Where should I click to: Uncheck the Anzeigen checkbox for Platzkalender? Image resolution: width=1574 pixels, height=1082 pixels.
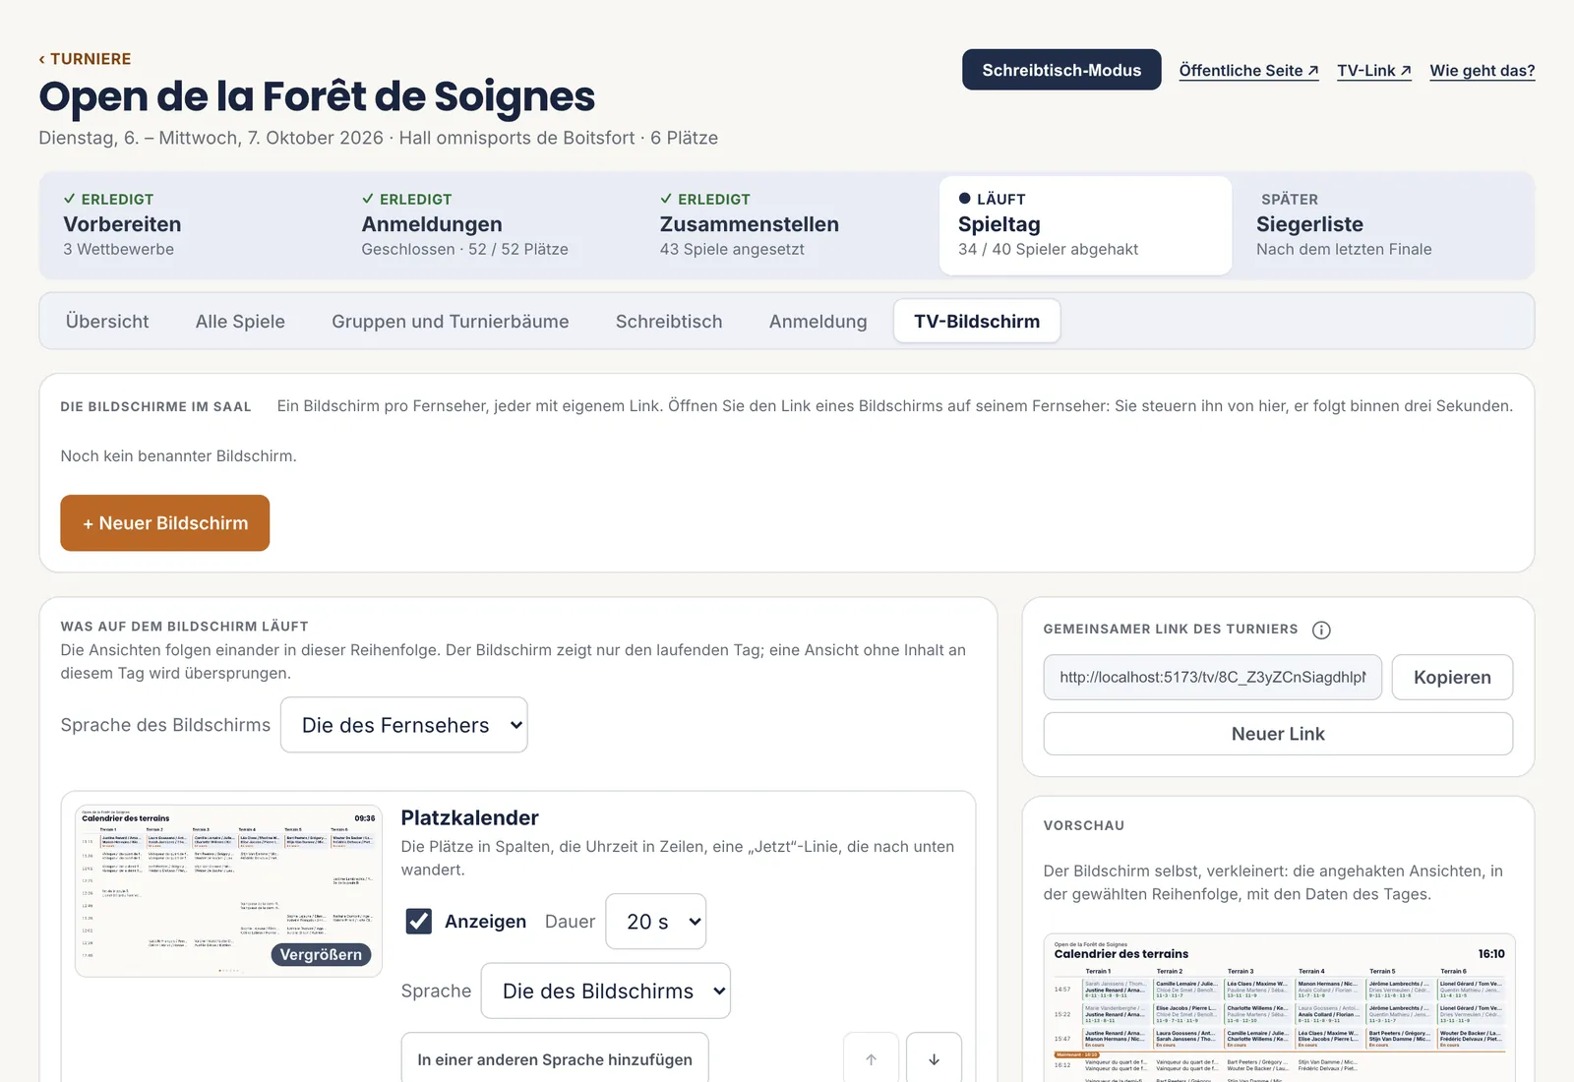tap(419, 922)
